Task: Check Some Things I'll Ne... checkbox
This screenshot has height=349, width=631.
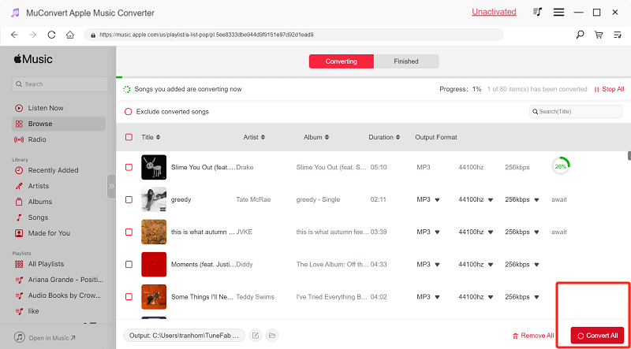Action: pyautogui.click(x=129, y=297)
